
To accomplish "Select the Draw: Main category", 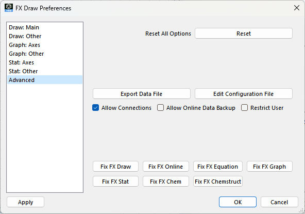I will click(45, 27).
